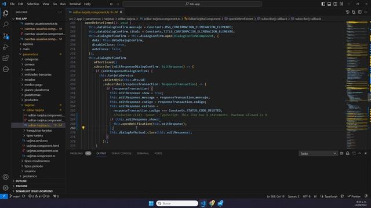The width and height of the screenshot is (371, 208).
Task: Toggle primary side bar visibility
Action: point(323,4)
